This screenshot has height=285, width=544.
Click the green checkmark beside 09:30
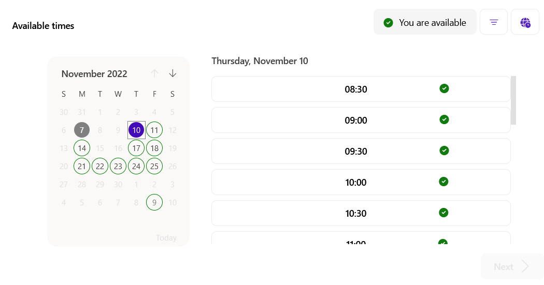(x=444, y=151)
